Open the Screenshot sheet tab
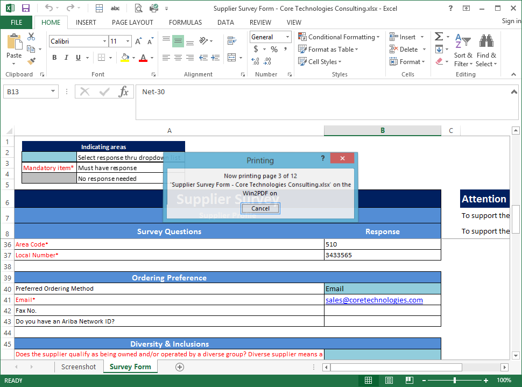The image size is (522, 387). (79, 367)
